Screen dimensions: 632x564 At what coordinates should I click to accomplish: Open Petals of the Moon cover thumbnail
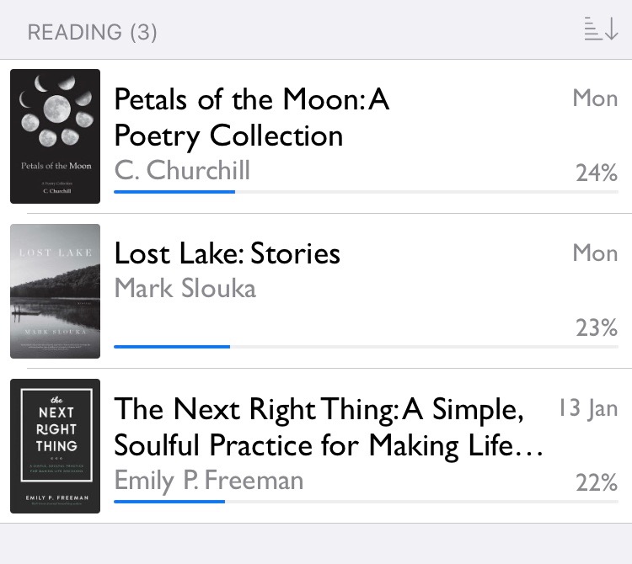[56, 136]
